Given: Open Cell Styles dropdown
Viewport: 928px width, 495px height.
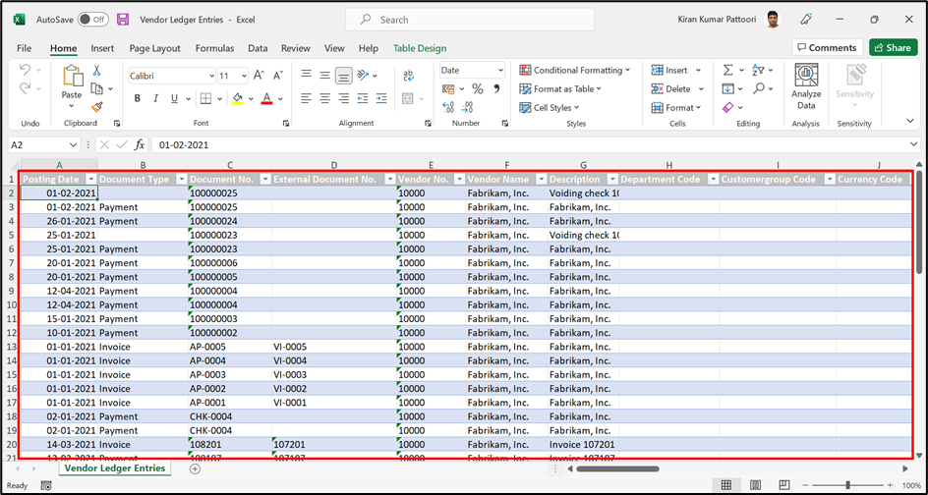Looking at the screenshot, I should 550,108.
